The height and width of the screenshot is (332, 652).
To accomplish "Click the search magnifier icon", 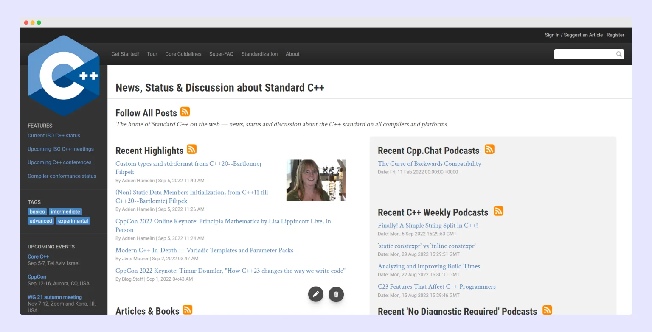I will (619, 54).
